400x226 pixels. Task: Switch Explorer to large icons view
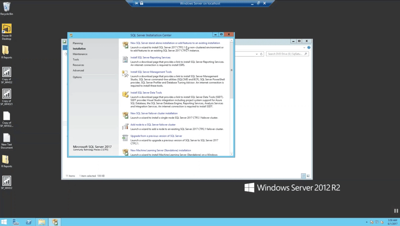pos(308,176)
